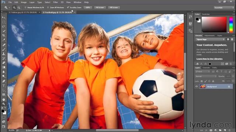Select the Crop tool
Screen dimensions: 236x132
(4, 36)
